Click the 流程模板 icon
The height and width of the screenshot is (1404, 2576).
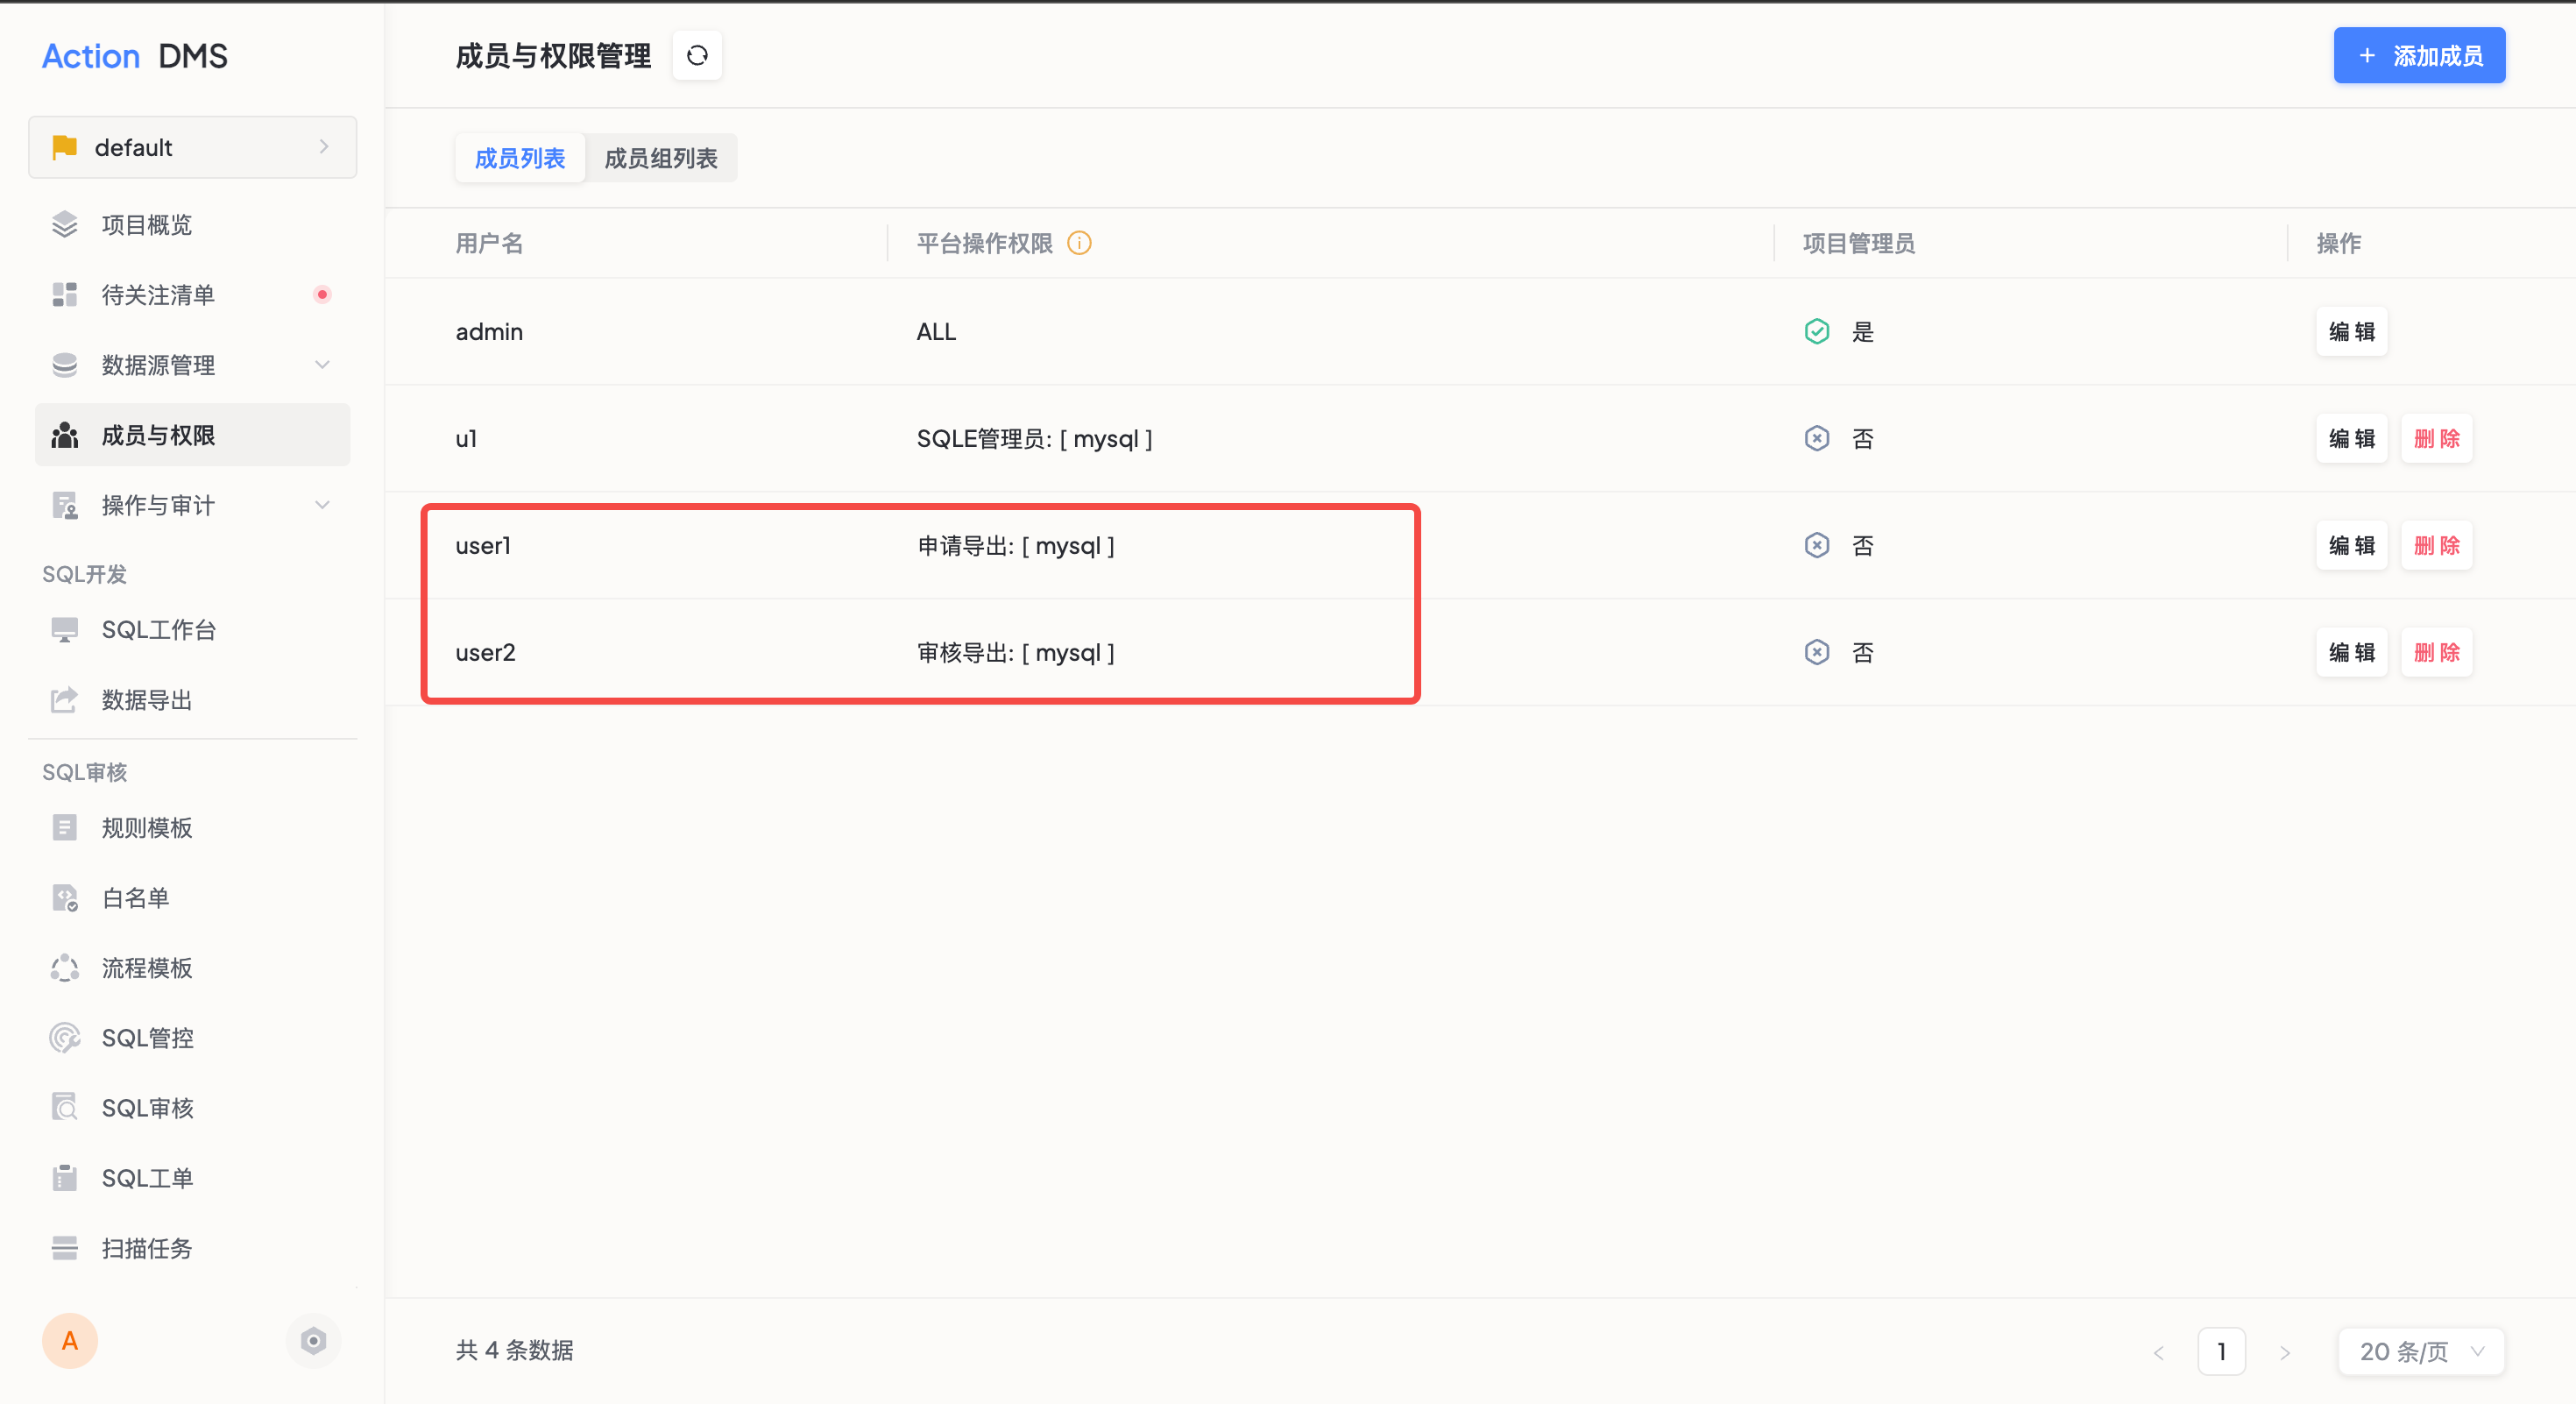tap(65, 968)
